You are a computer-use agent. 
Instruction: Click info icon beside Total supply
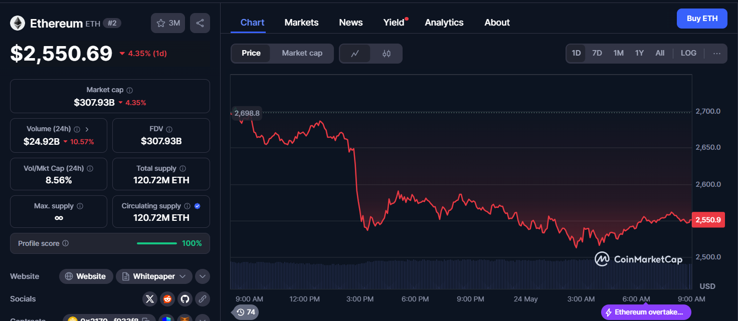[x=182, y=169]
